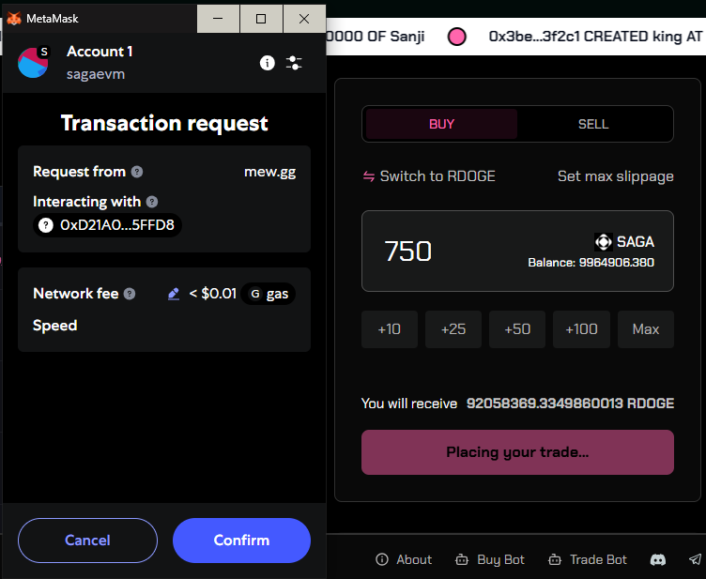Click the Max amount button
The image size is (706, 579).
click(646, 329)
